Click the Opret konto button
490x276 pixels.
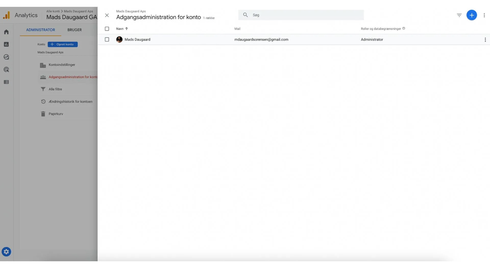click(x=63, y=44)
